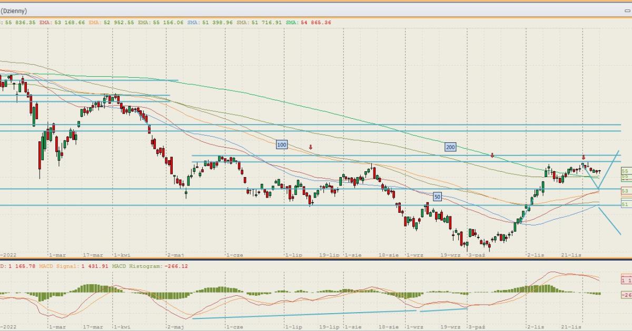The height and width of the screenshot is (331, 632).
Task: Click the '(Dzienny)' chart title tab
Action: pos(14,11)
